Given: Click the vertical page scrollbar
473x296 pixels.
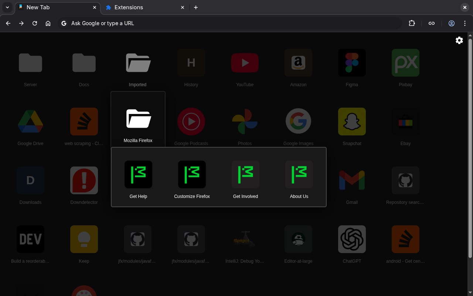Looking at the screenshot, I should point(470,148).
